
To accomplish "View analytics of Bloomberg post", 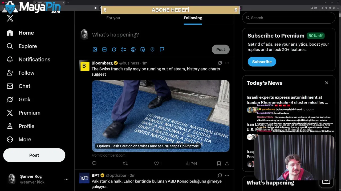I will (x=191, y=163).
